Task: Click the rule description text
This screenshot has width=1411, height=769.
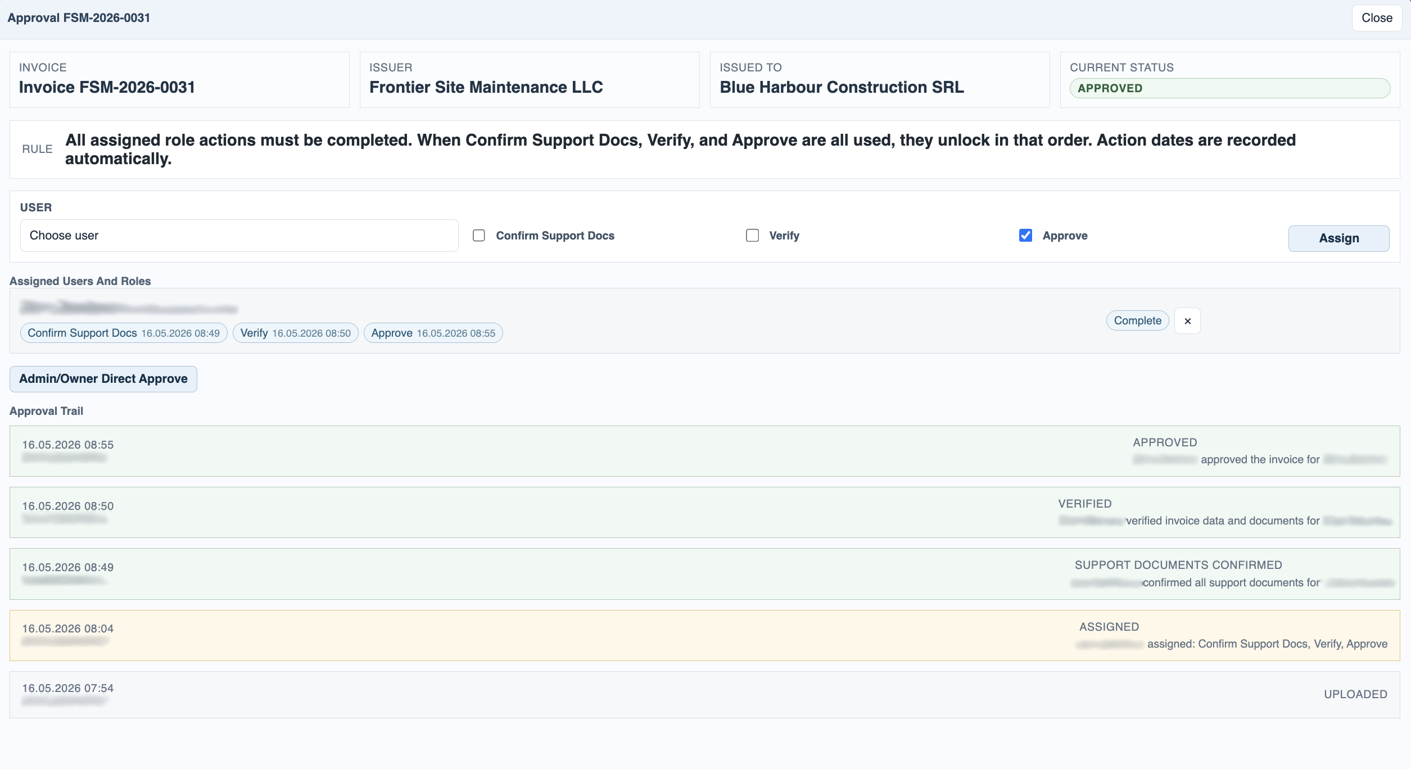Action: [680, 150]
